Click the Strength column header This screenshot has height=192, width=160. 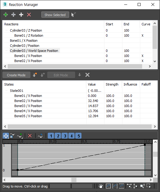pos(113,84)
